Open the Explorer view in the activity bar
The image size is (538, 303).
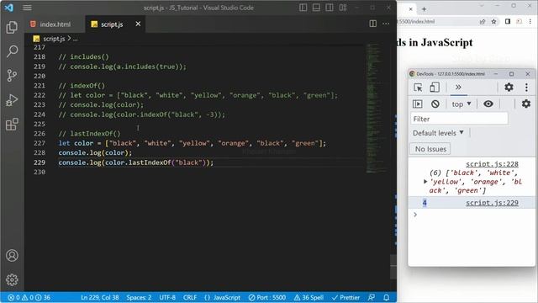(12, 27)
